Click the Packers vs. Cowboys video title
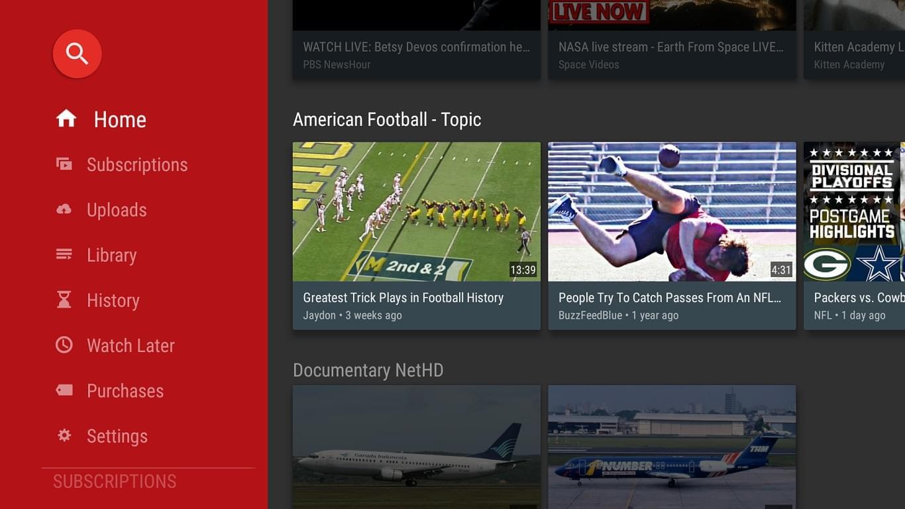The width and height of the screenshot is (905, 509). pos(859,298)
